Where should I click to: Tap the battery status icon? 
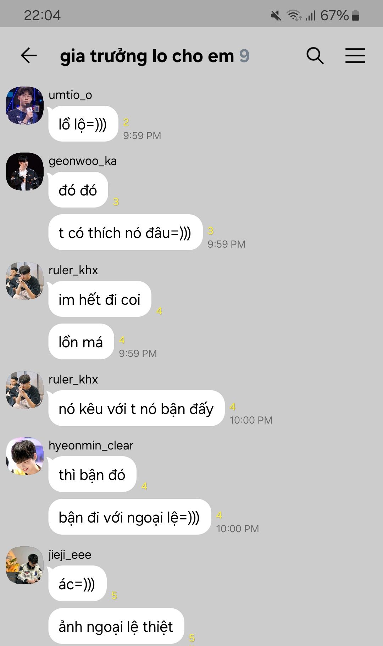click(x=356, y=16)
